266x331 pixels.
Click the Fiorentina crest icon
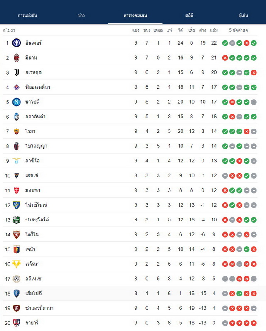(17, 87)
